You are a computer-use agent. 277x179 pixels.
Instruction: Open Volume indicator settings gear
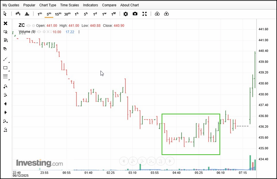44,32
